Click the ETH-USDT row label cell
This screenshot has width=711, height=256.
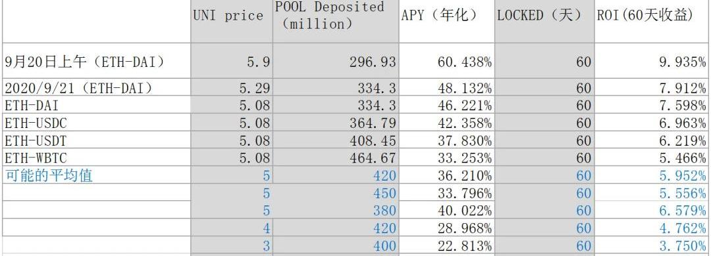pyautogui.click(x=97, y=140)
